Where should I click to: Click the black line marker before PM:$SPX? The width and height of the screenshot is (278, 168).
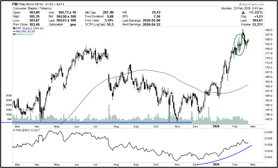point(14,130)
